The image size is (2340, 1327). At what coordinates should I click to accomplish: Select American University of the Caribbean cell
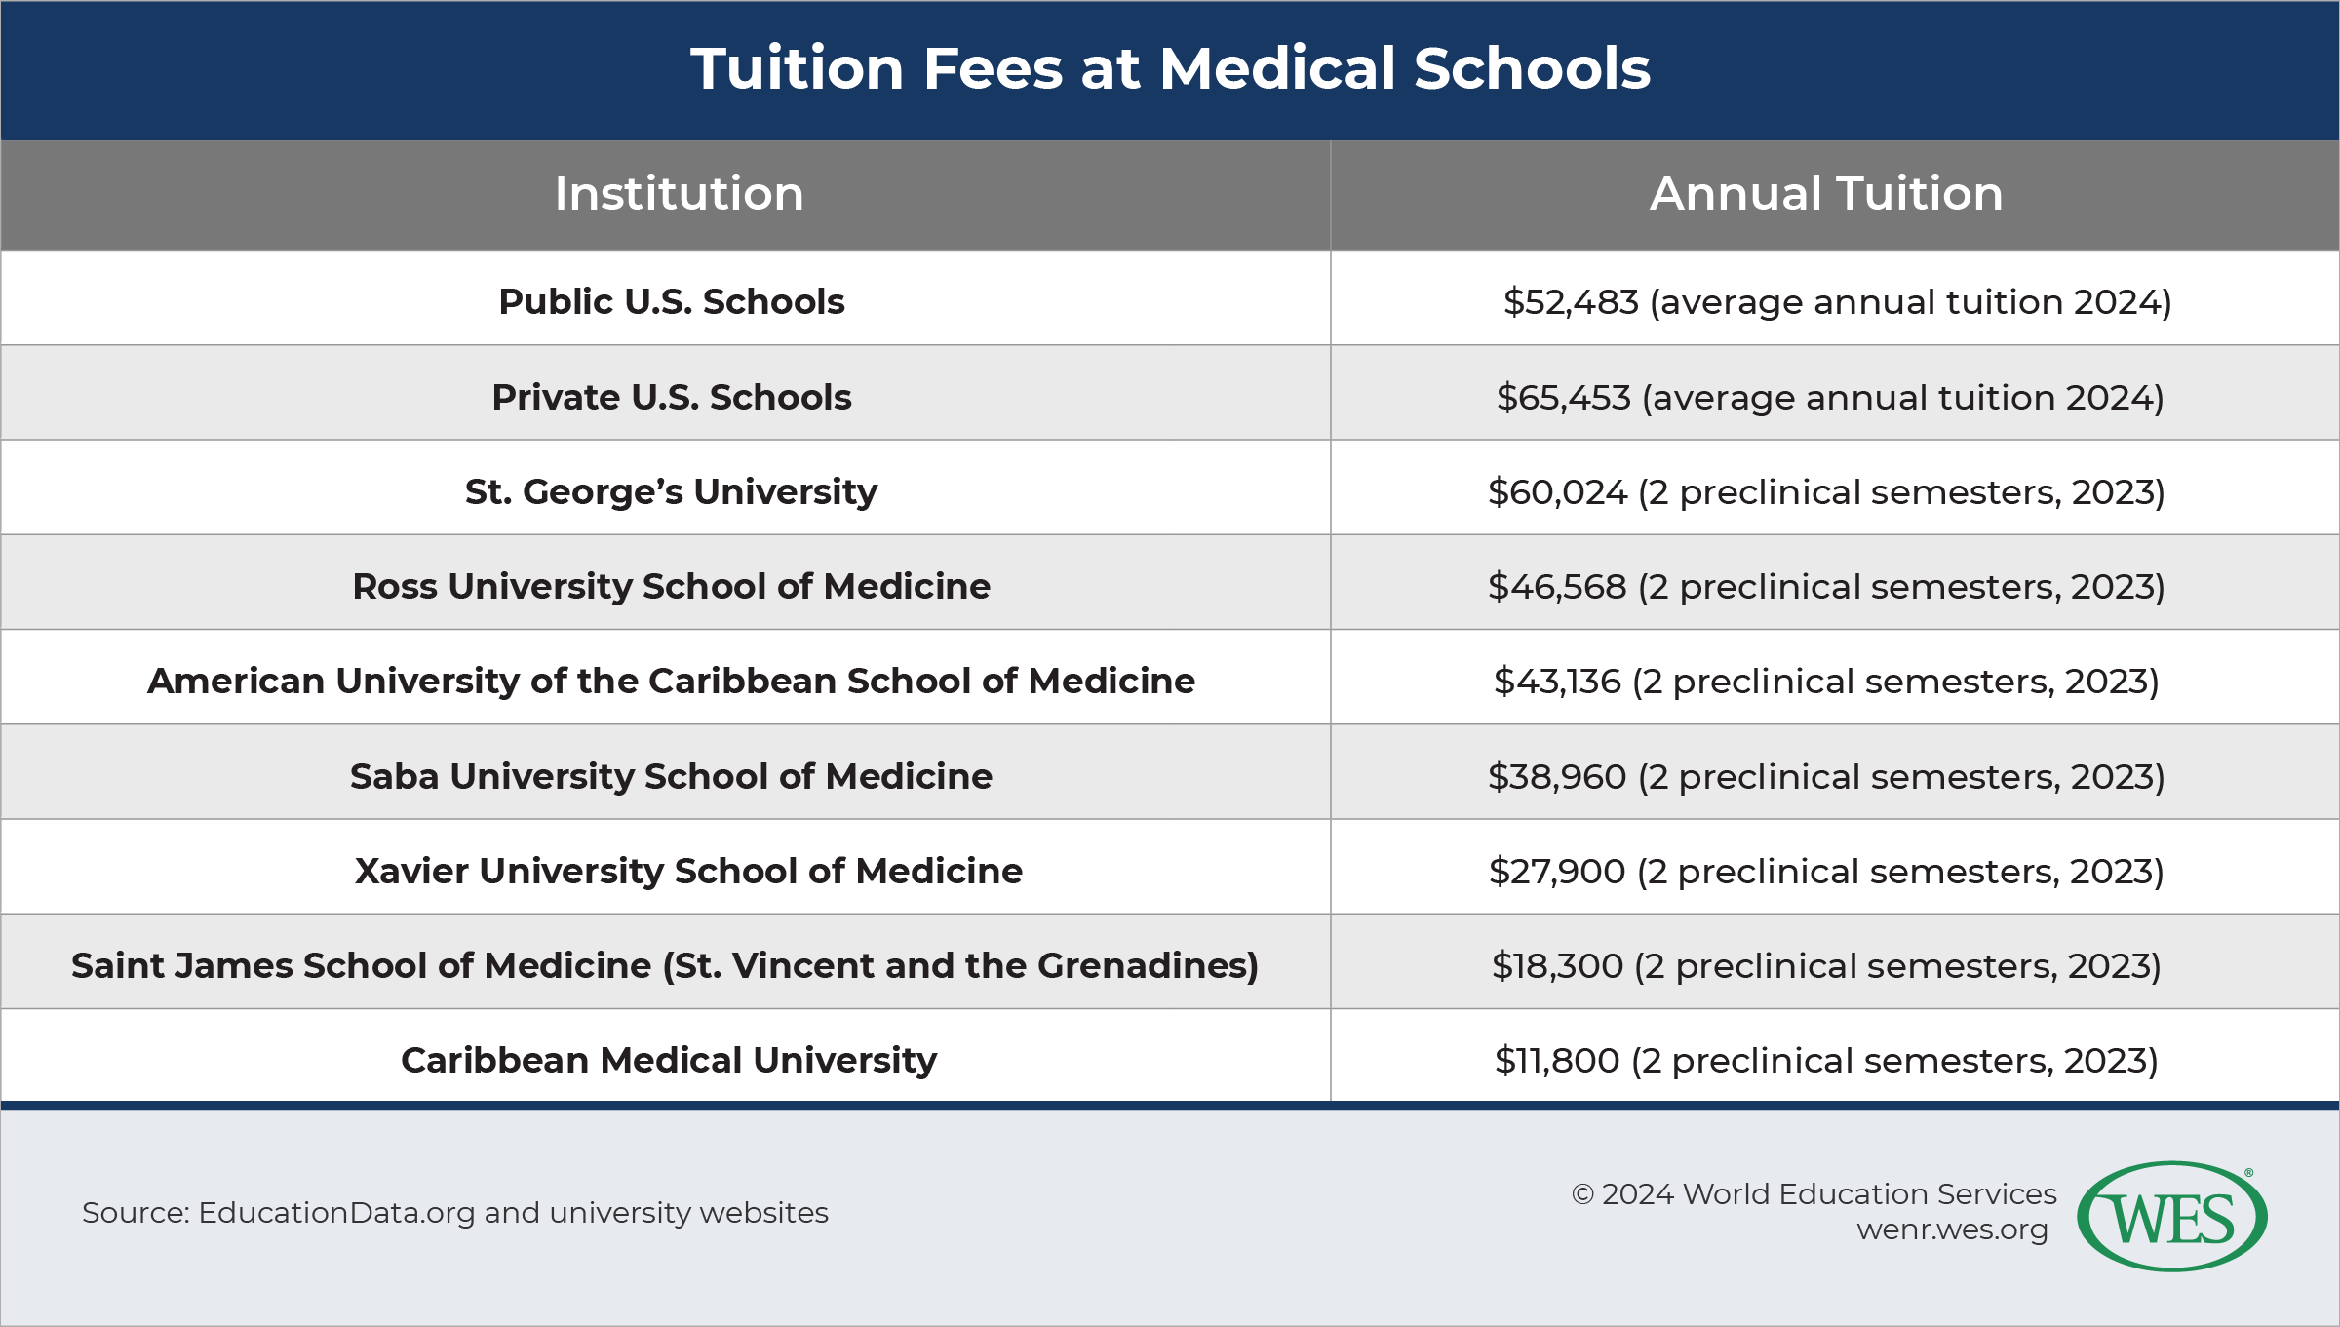pyautogui.click(x=671, y=682)
